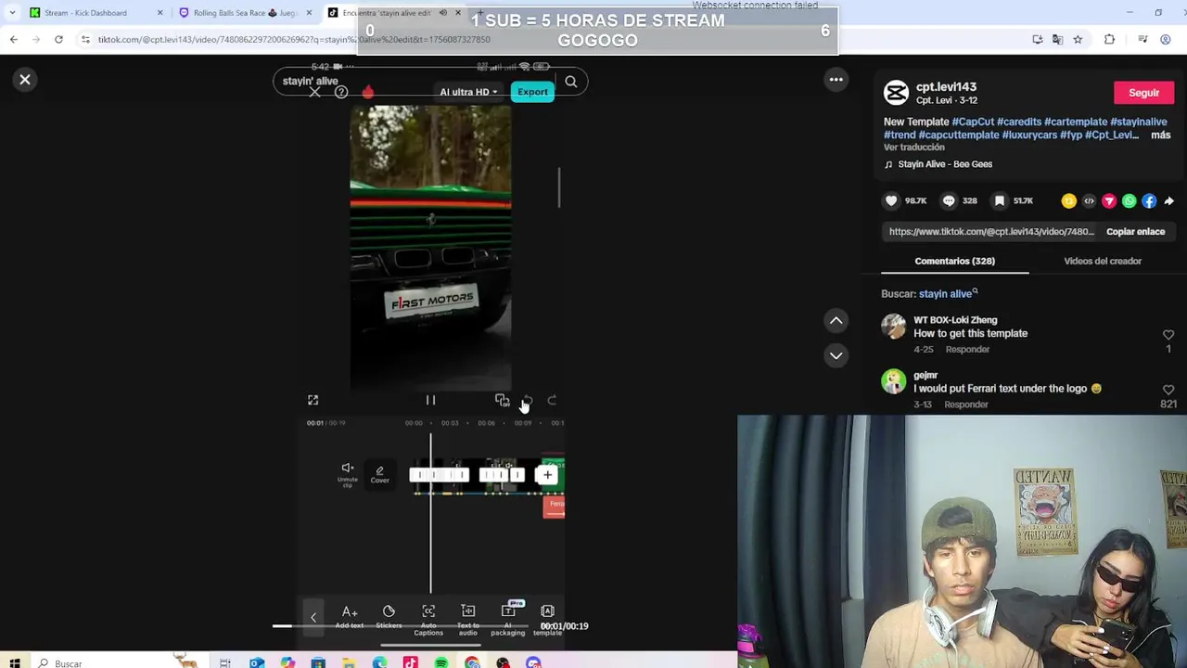
Task: Open the WT BOX-Loki Zheng commenter avatar
Action: 894,327
